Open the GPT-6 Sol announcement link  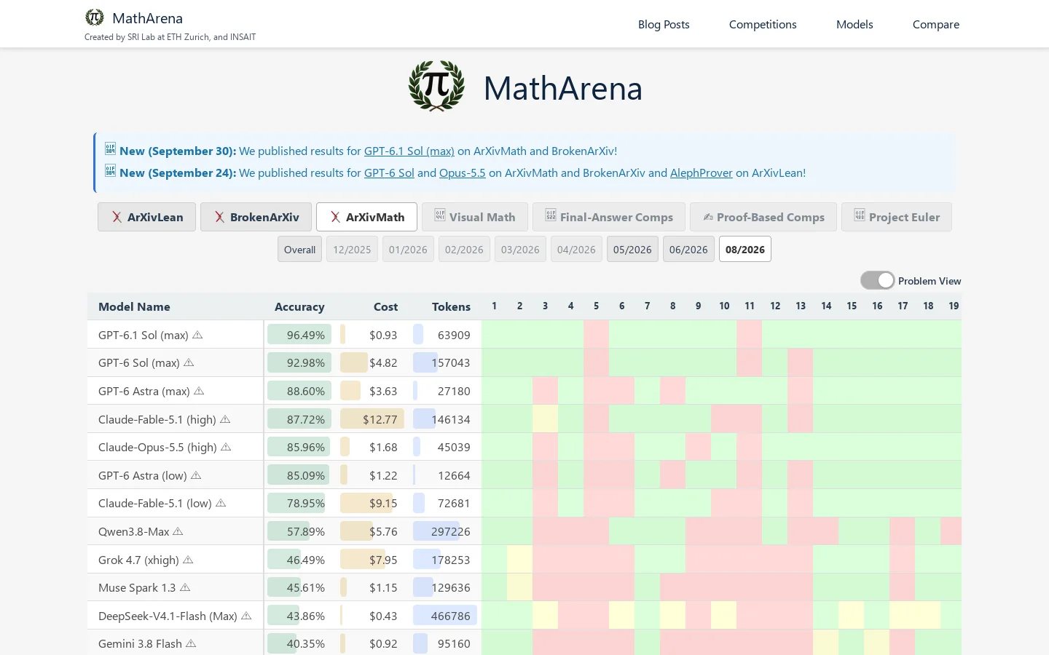point(389,173)
